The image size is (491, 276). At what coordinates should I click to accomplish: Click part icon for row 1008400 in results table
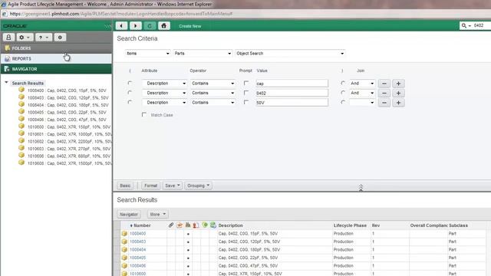coord(124,233)
